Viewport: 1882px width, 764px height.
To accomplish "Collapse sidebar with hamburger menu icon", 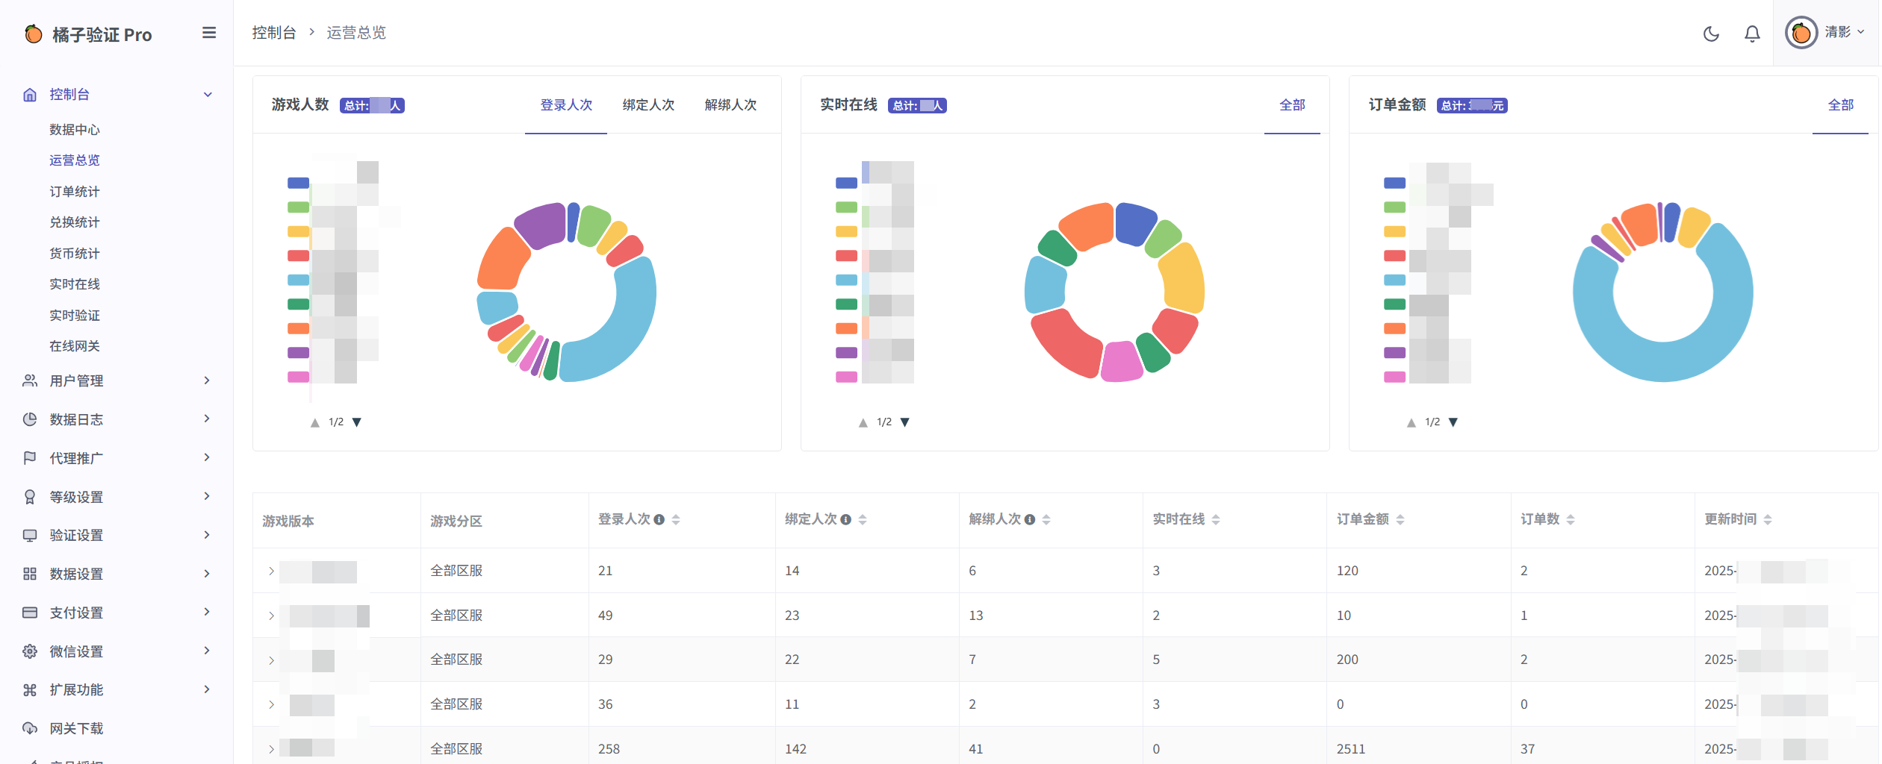I will 209,33.
